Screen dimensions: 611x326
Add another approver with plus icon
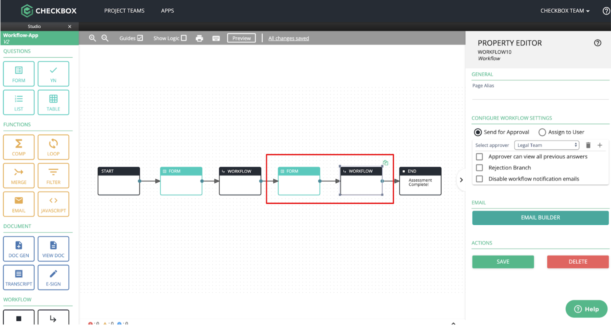point(600,145)
